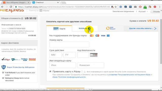Click the MasterCard brand logo

click(92, 36)
